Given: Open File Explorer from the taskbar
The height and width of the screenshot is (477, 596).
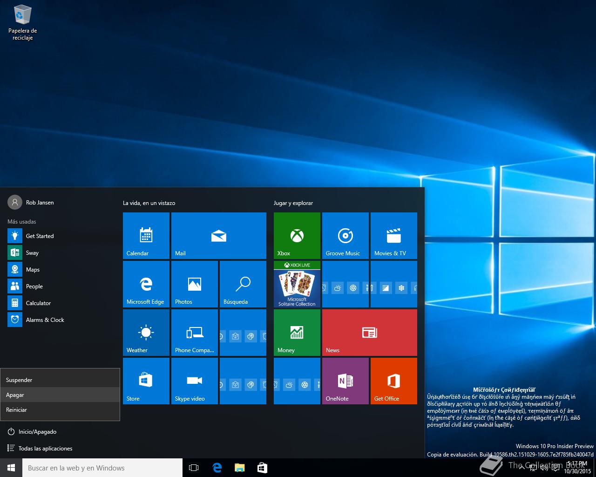Looking at the screenshot, I should coord(239,468).
